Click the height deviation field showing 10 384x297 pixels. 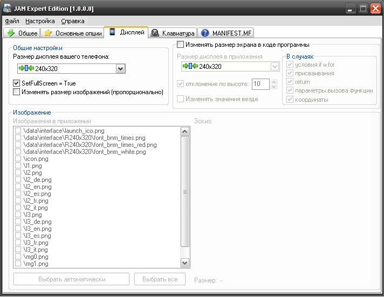click(x=260, y=84)
